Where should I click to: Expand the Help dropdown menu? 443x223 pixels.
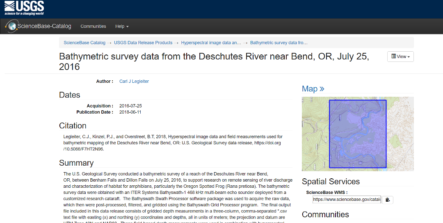(122, 26)
